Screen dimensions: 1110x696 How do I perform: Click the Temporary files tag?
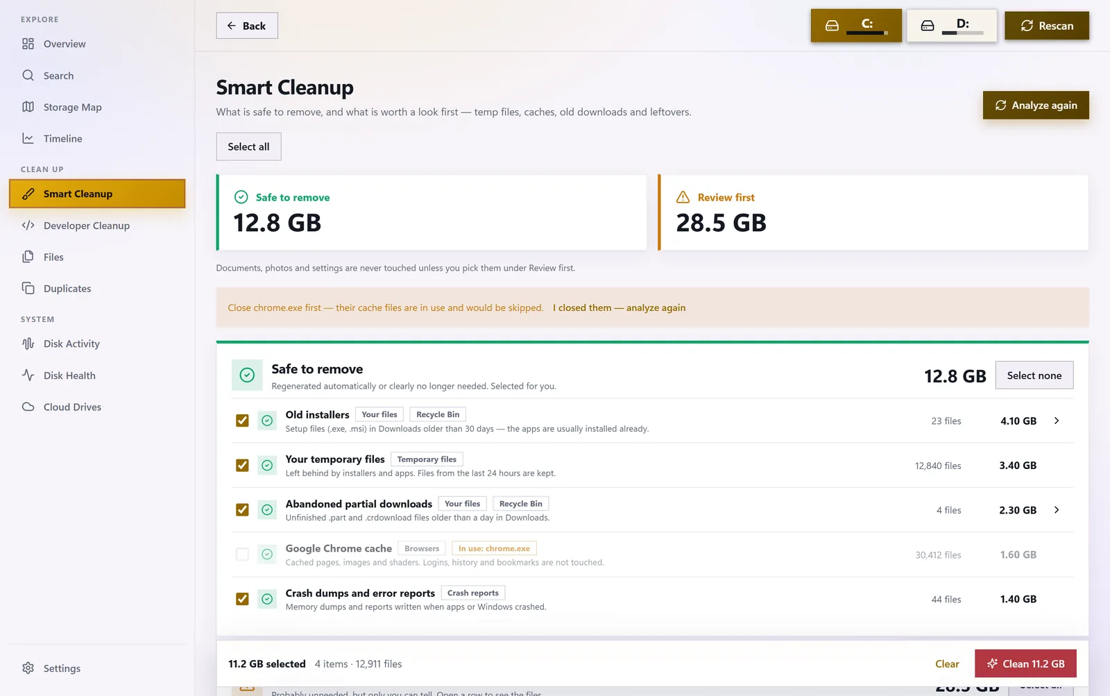(427, 459)
